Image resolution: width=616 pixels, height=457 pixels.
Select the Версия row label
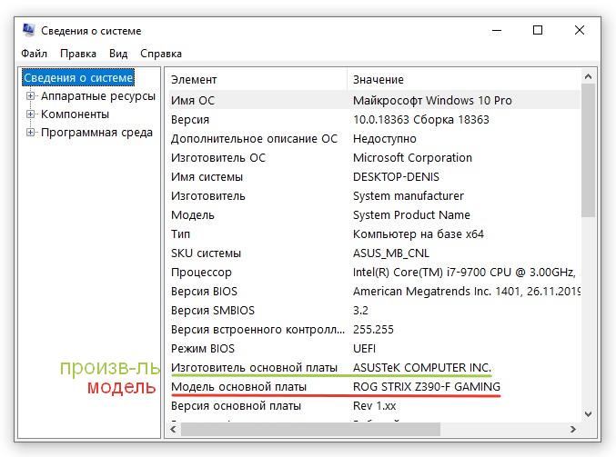tap(190, 120)
